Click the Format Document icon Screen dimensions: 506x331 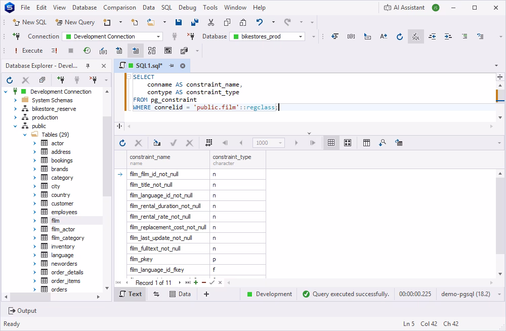[334, 36]
